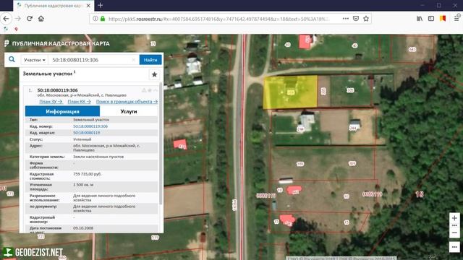Click the Кад. номер value link 50:18:0080119:306

90,126
